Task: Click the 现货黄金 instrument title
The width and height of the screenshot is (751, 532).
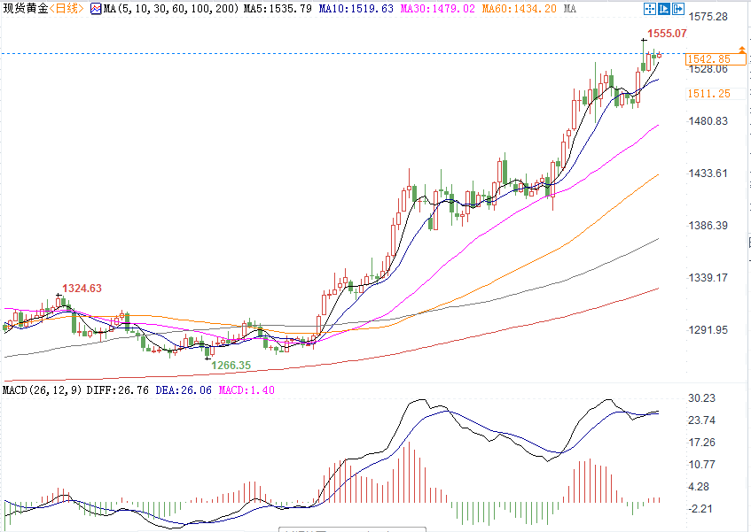Action: (26, 9)
